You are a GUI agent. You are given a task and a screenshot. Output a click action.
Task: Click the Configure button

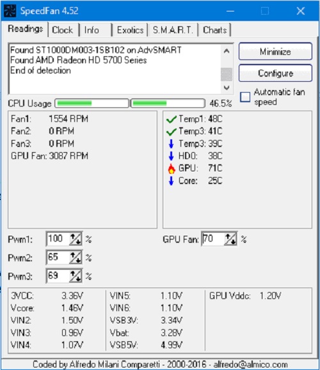tap(275, 73)
